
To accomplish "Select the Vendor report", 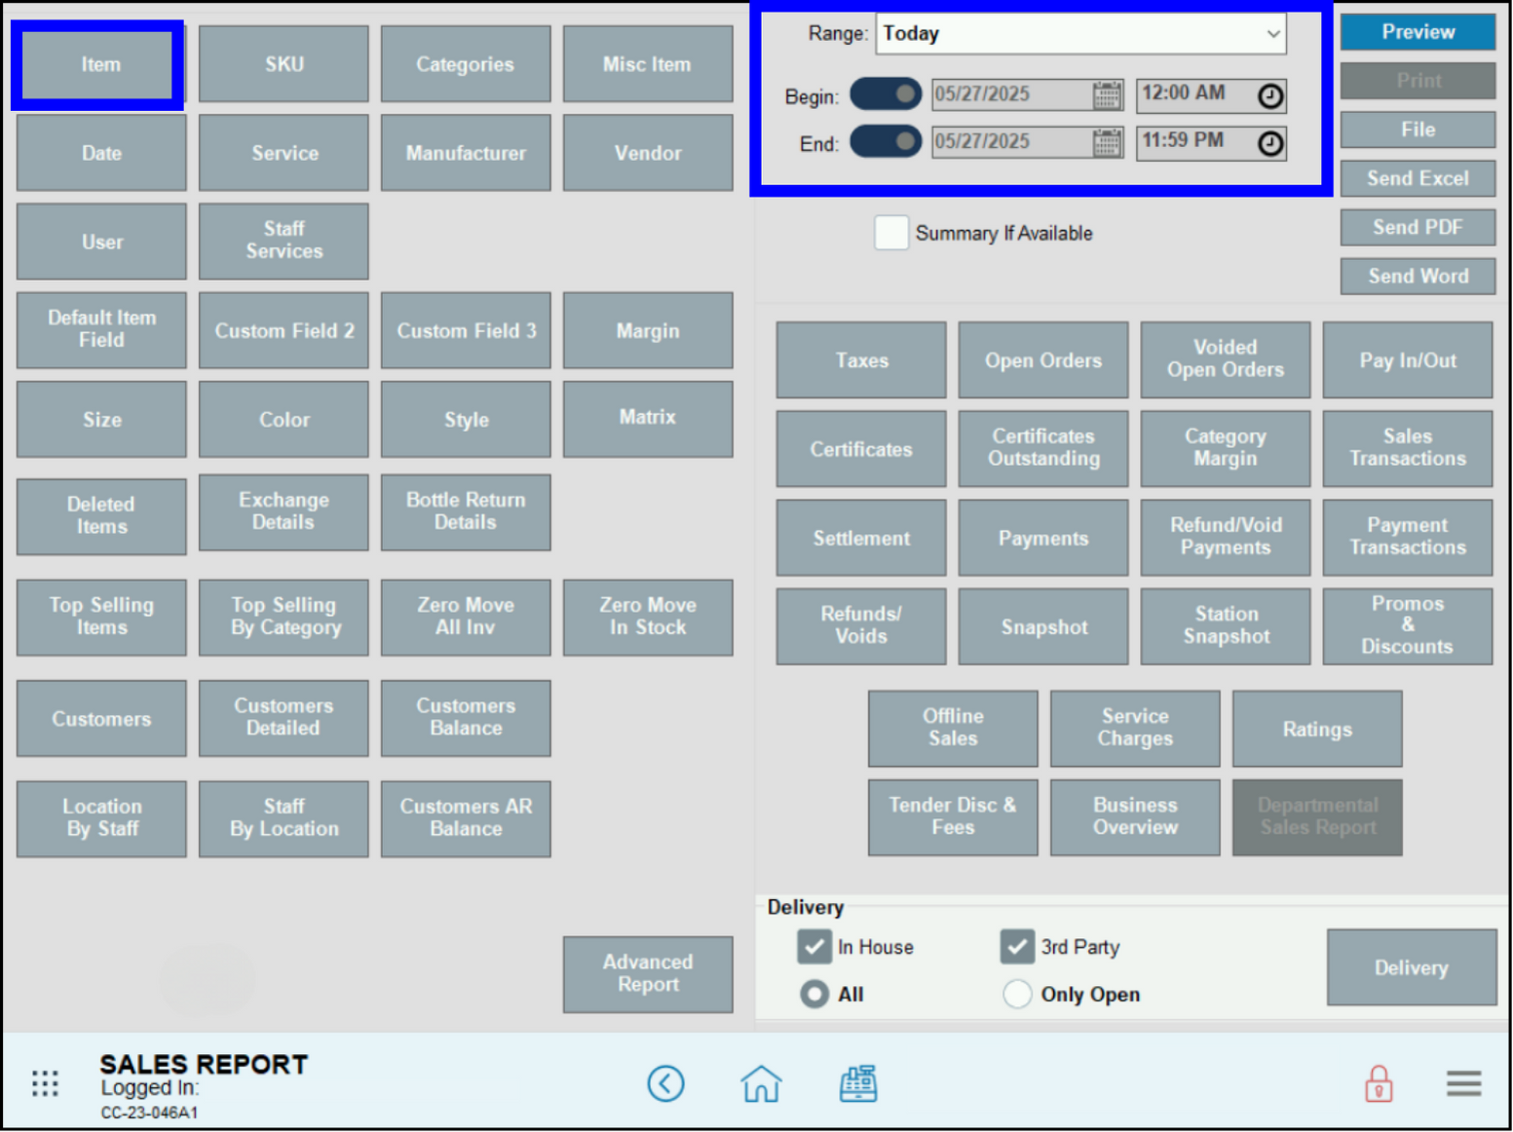I will point(648,153).
